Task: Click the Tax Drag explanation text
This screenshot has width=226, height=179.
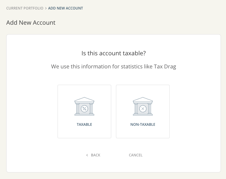Action: [x=114, y=67]
